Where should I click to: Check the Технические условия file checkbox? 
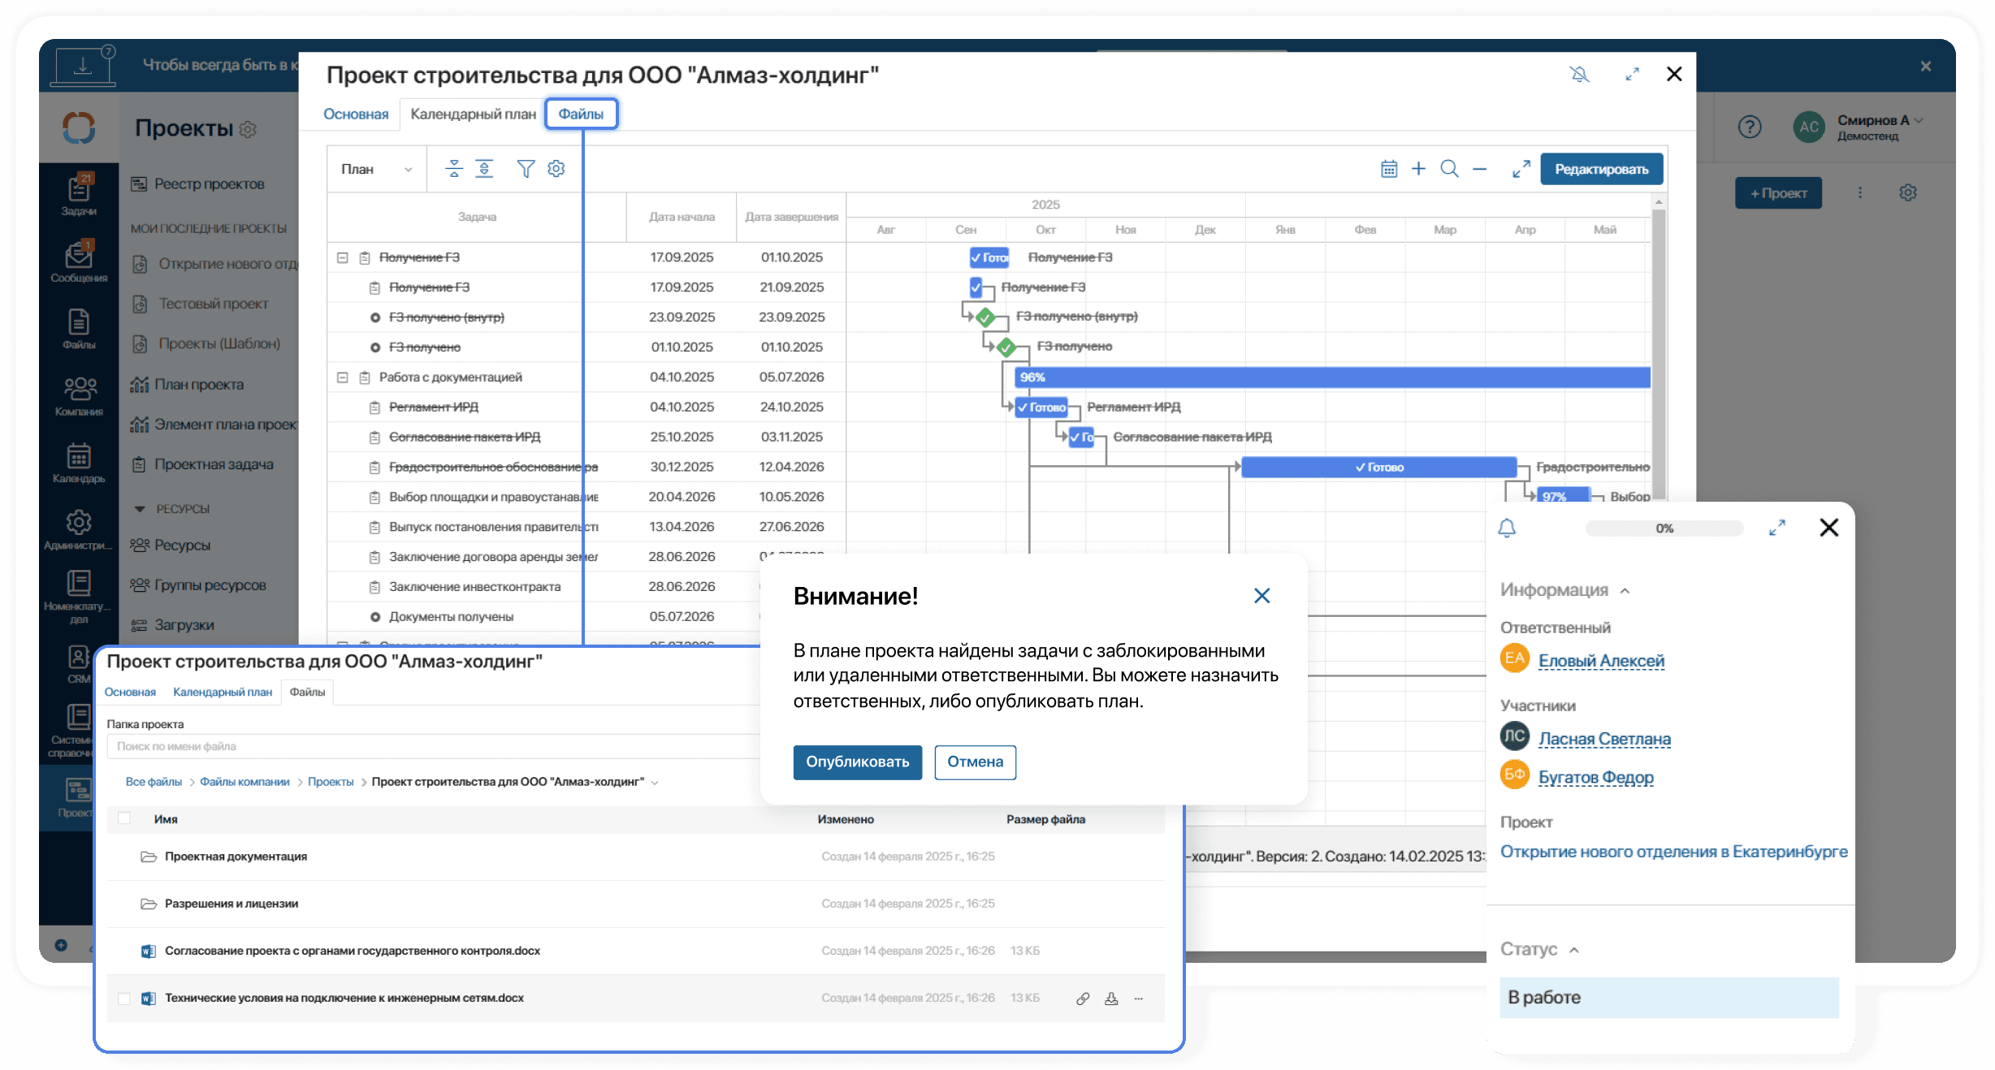(124, 999)
